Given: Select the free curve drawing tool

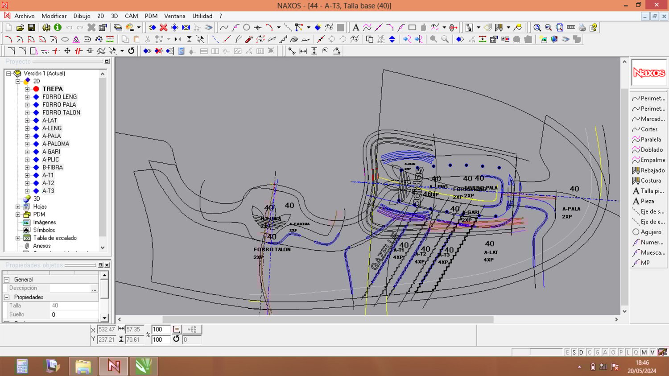Looking at the screenshot, I should tap(224, 27).
